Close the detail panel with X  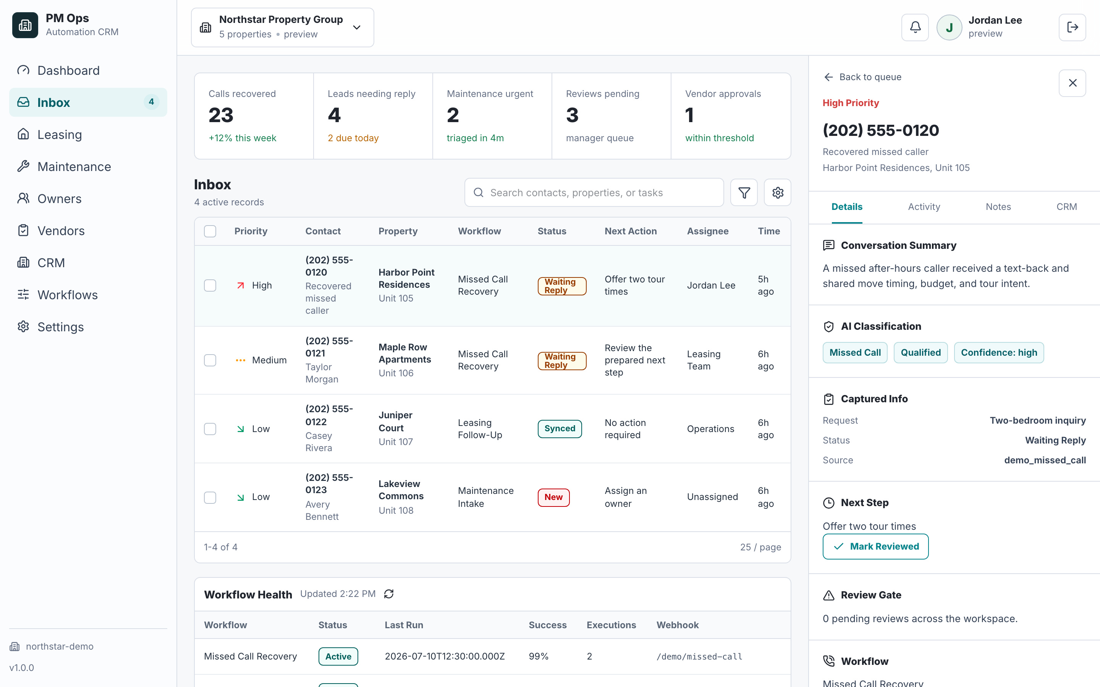pos(1072,83)
